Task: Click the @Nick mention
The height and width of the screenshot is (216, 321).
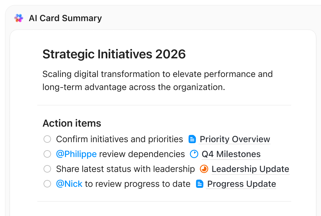Action: (x=70, y=184)
